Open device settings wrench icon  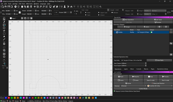[x=57, y=6]
